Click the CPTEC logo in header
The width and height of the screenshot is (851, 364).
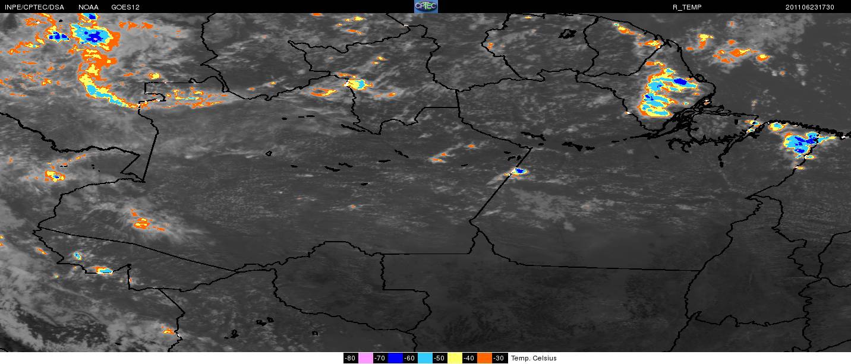point(425,7)
